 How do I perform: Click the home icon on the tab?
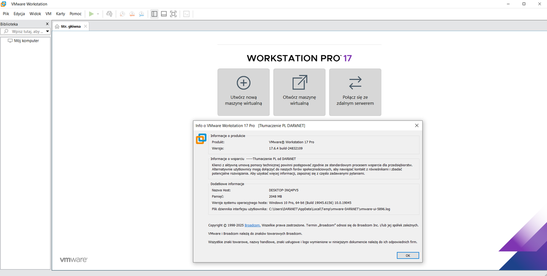click(x=57, y=26)
